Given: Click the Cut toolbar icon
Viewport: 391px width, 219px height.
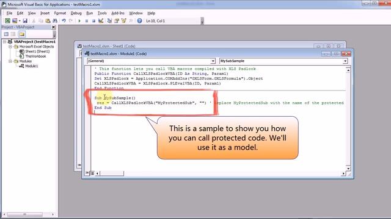Looking at the screenshot, I should (34, 21).
